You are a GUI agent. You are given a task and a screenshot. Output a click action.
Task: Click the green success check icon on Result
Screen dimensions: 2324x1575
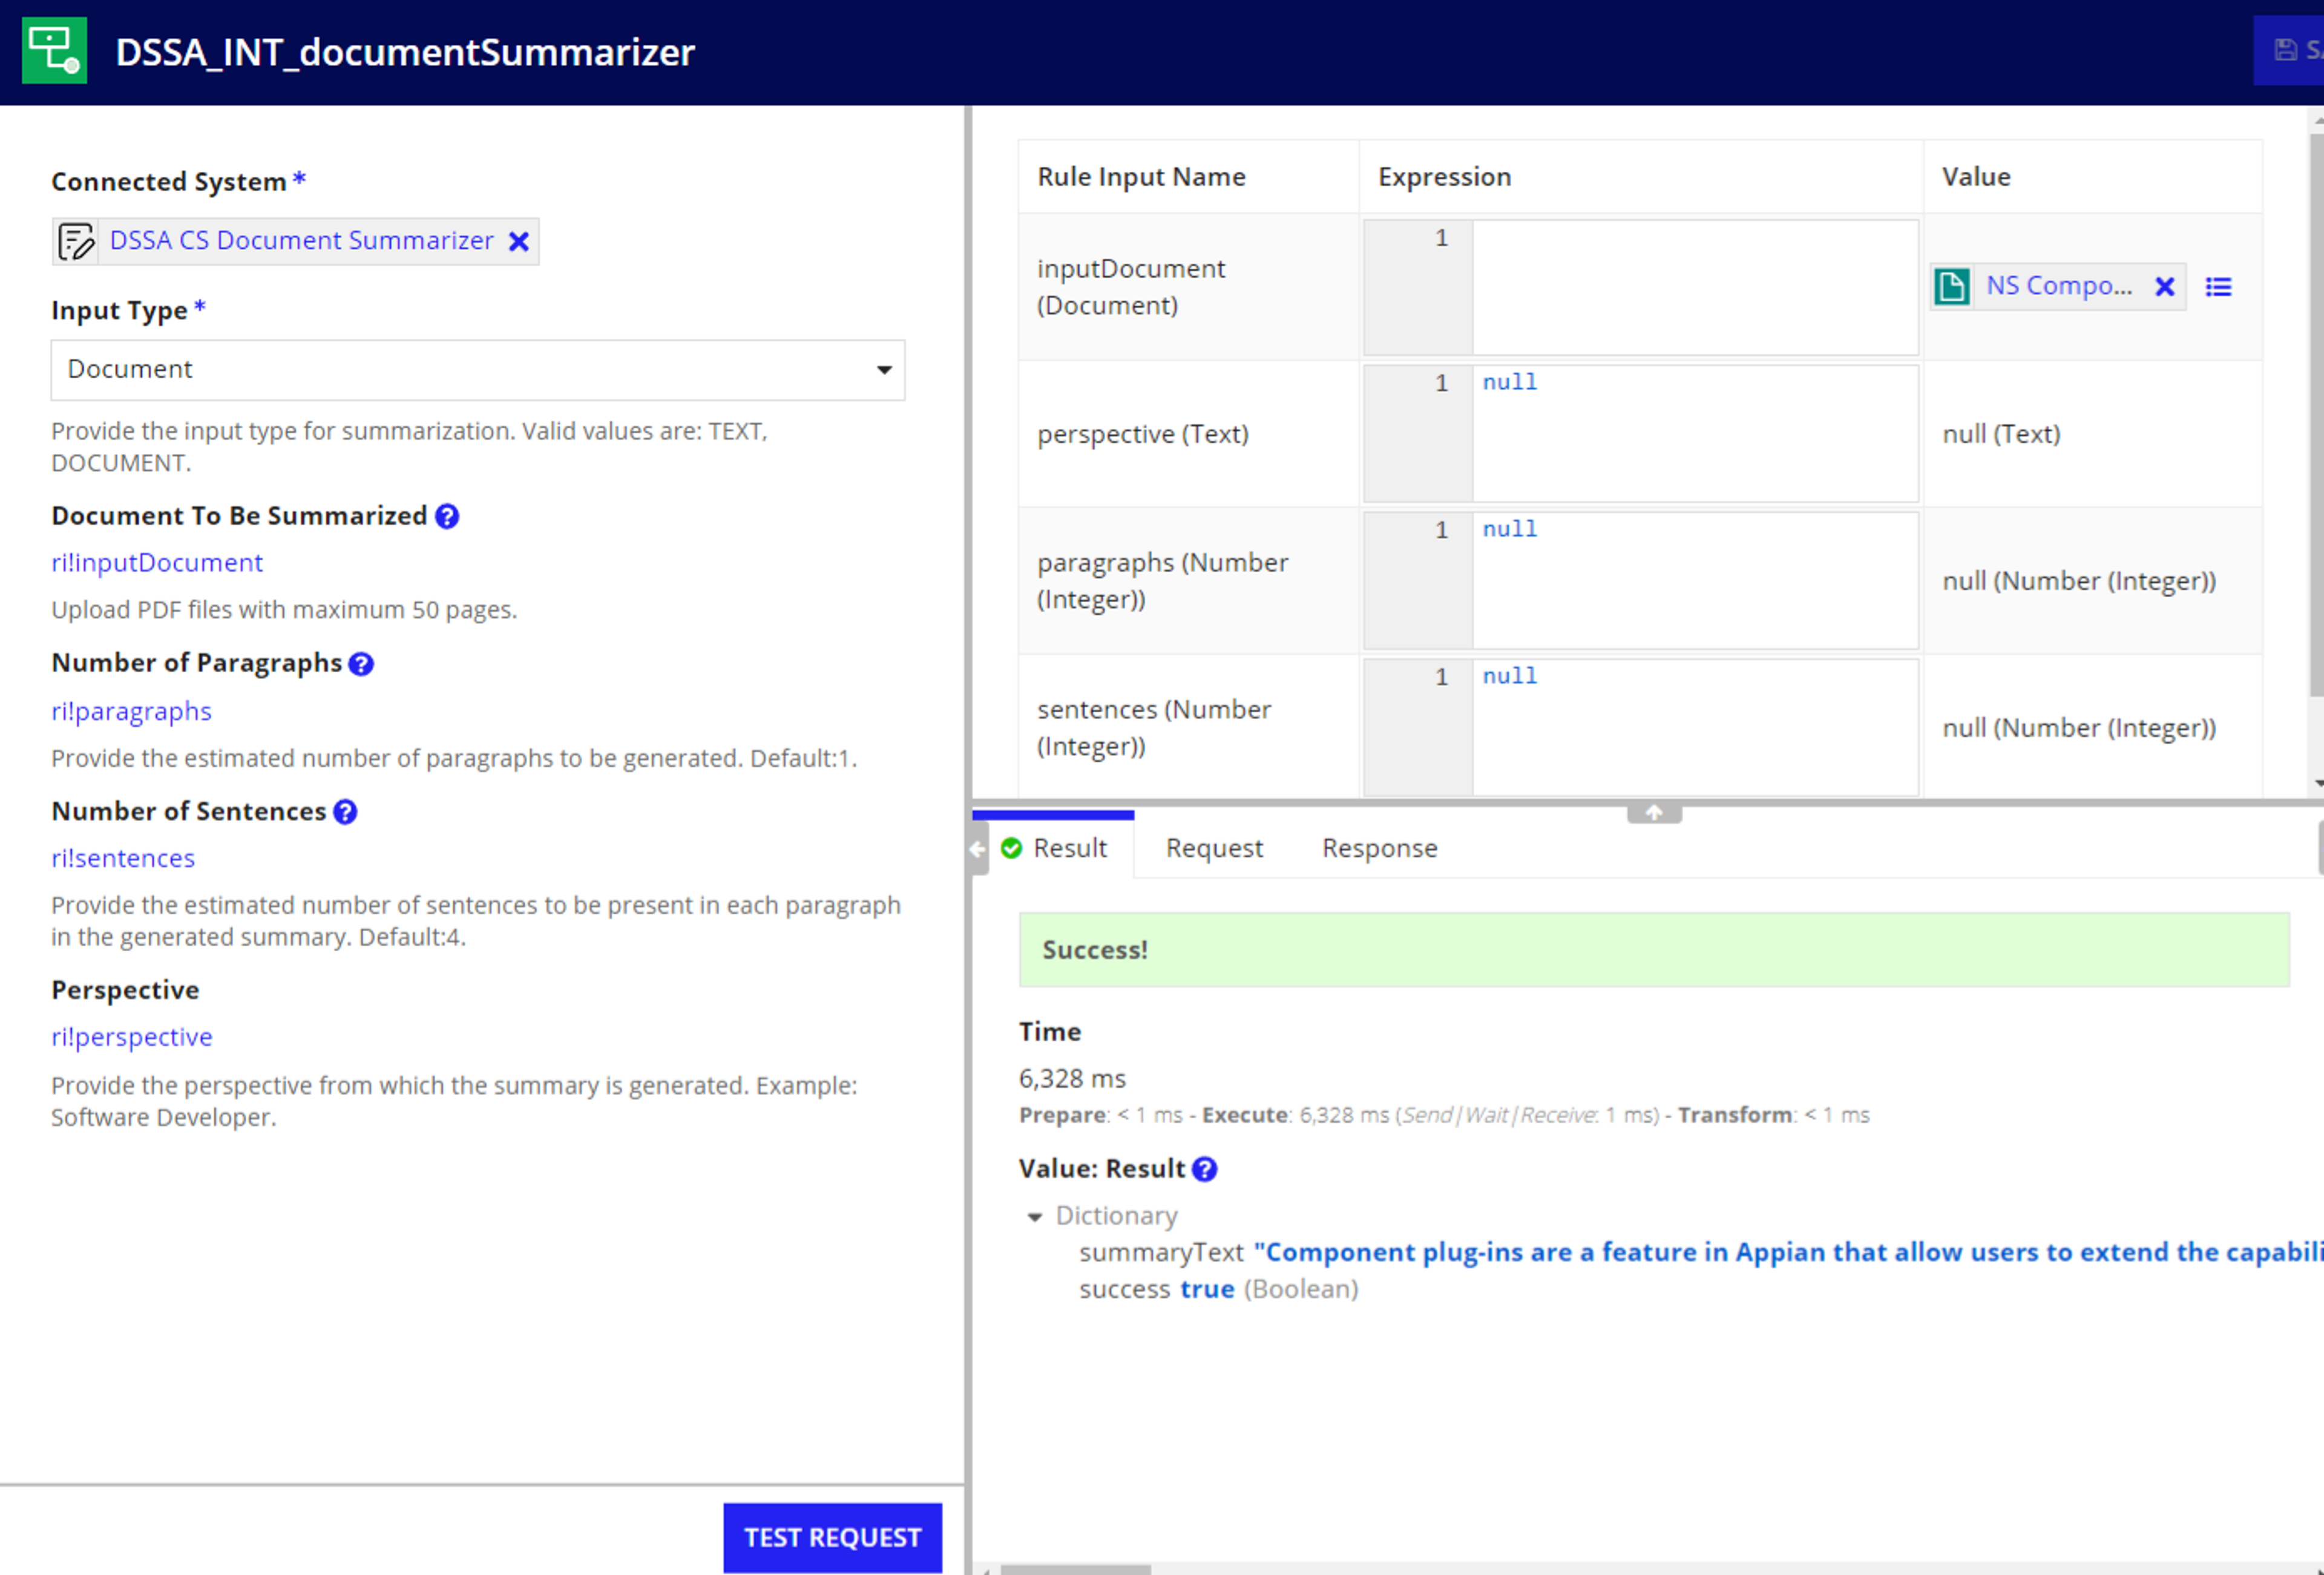(x=1011, y=848)
